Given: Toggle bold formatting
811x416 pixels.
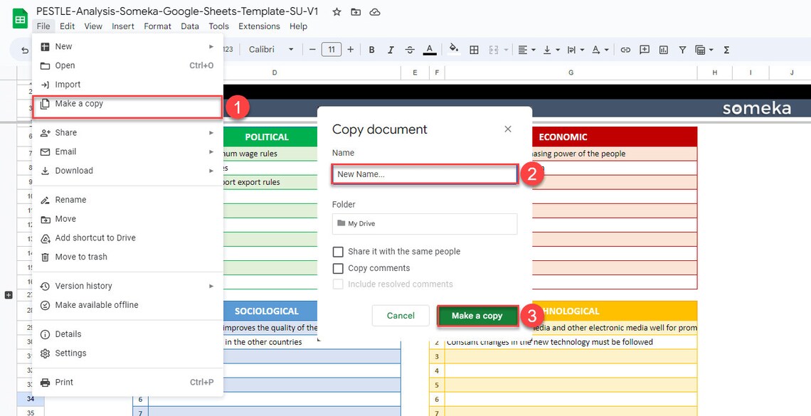Looking at the screenshot, I should pyautogui.click(x=371, y=49).
